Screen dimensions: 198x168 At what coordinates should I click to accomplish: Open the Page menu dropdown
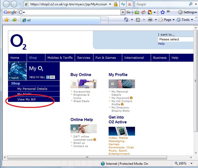coord(167,20)
